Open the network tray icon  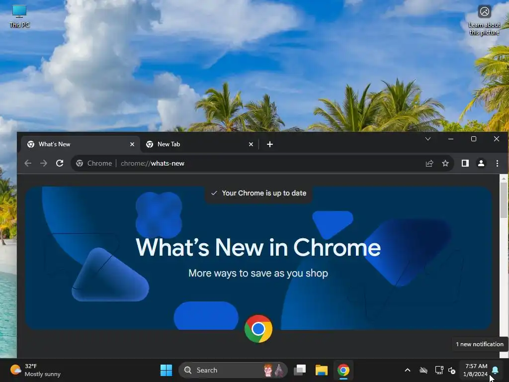tap(439, 370)
